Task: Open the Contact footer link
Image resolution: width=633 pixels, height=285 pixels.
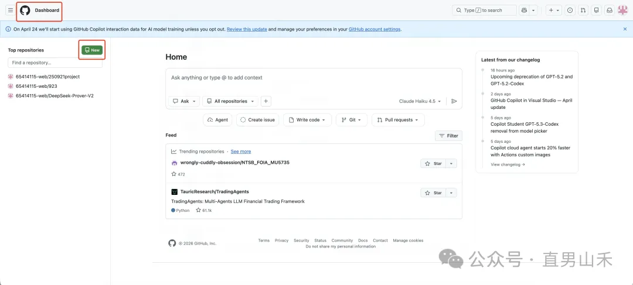Action: click(x=380, y=241)
